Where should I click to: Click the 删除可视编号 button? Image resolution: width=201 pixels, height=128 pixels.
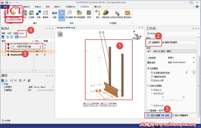[x=170, y=42]
